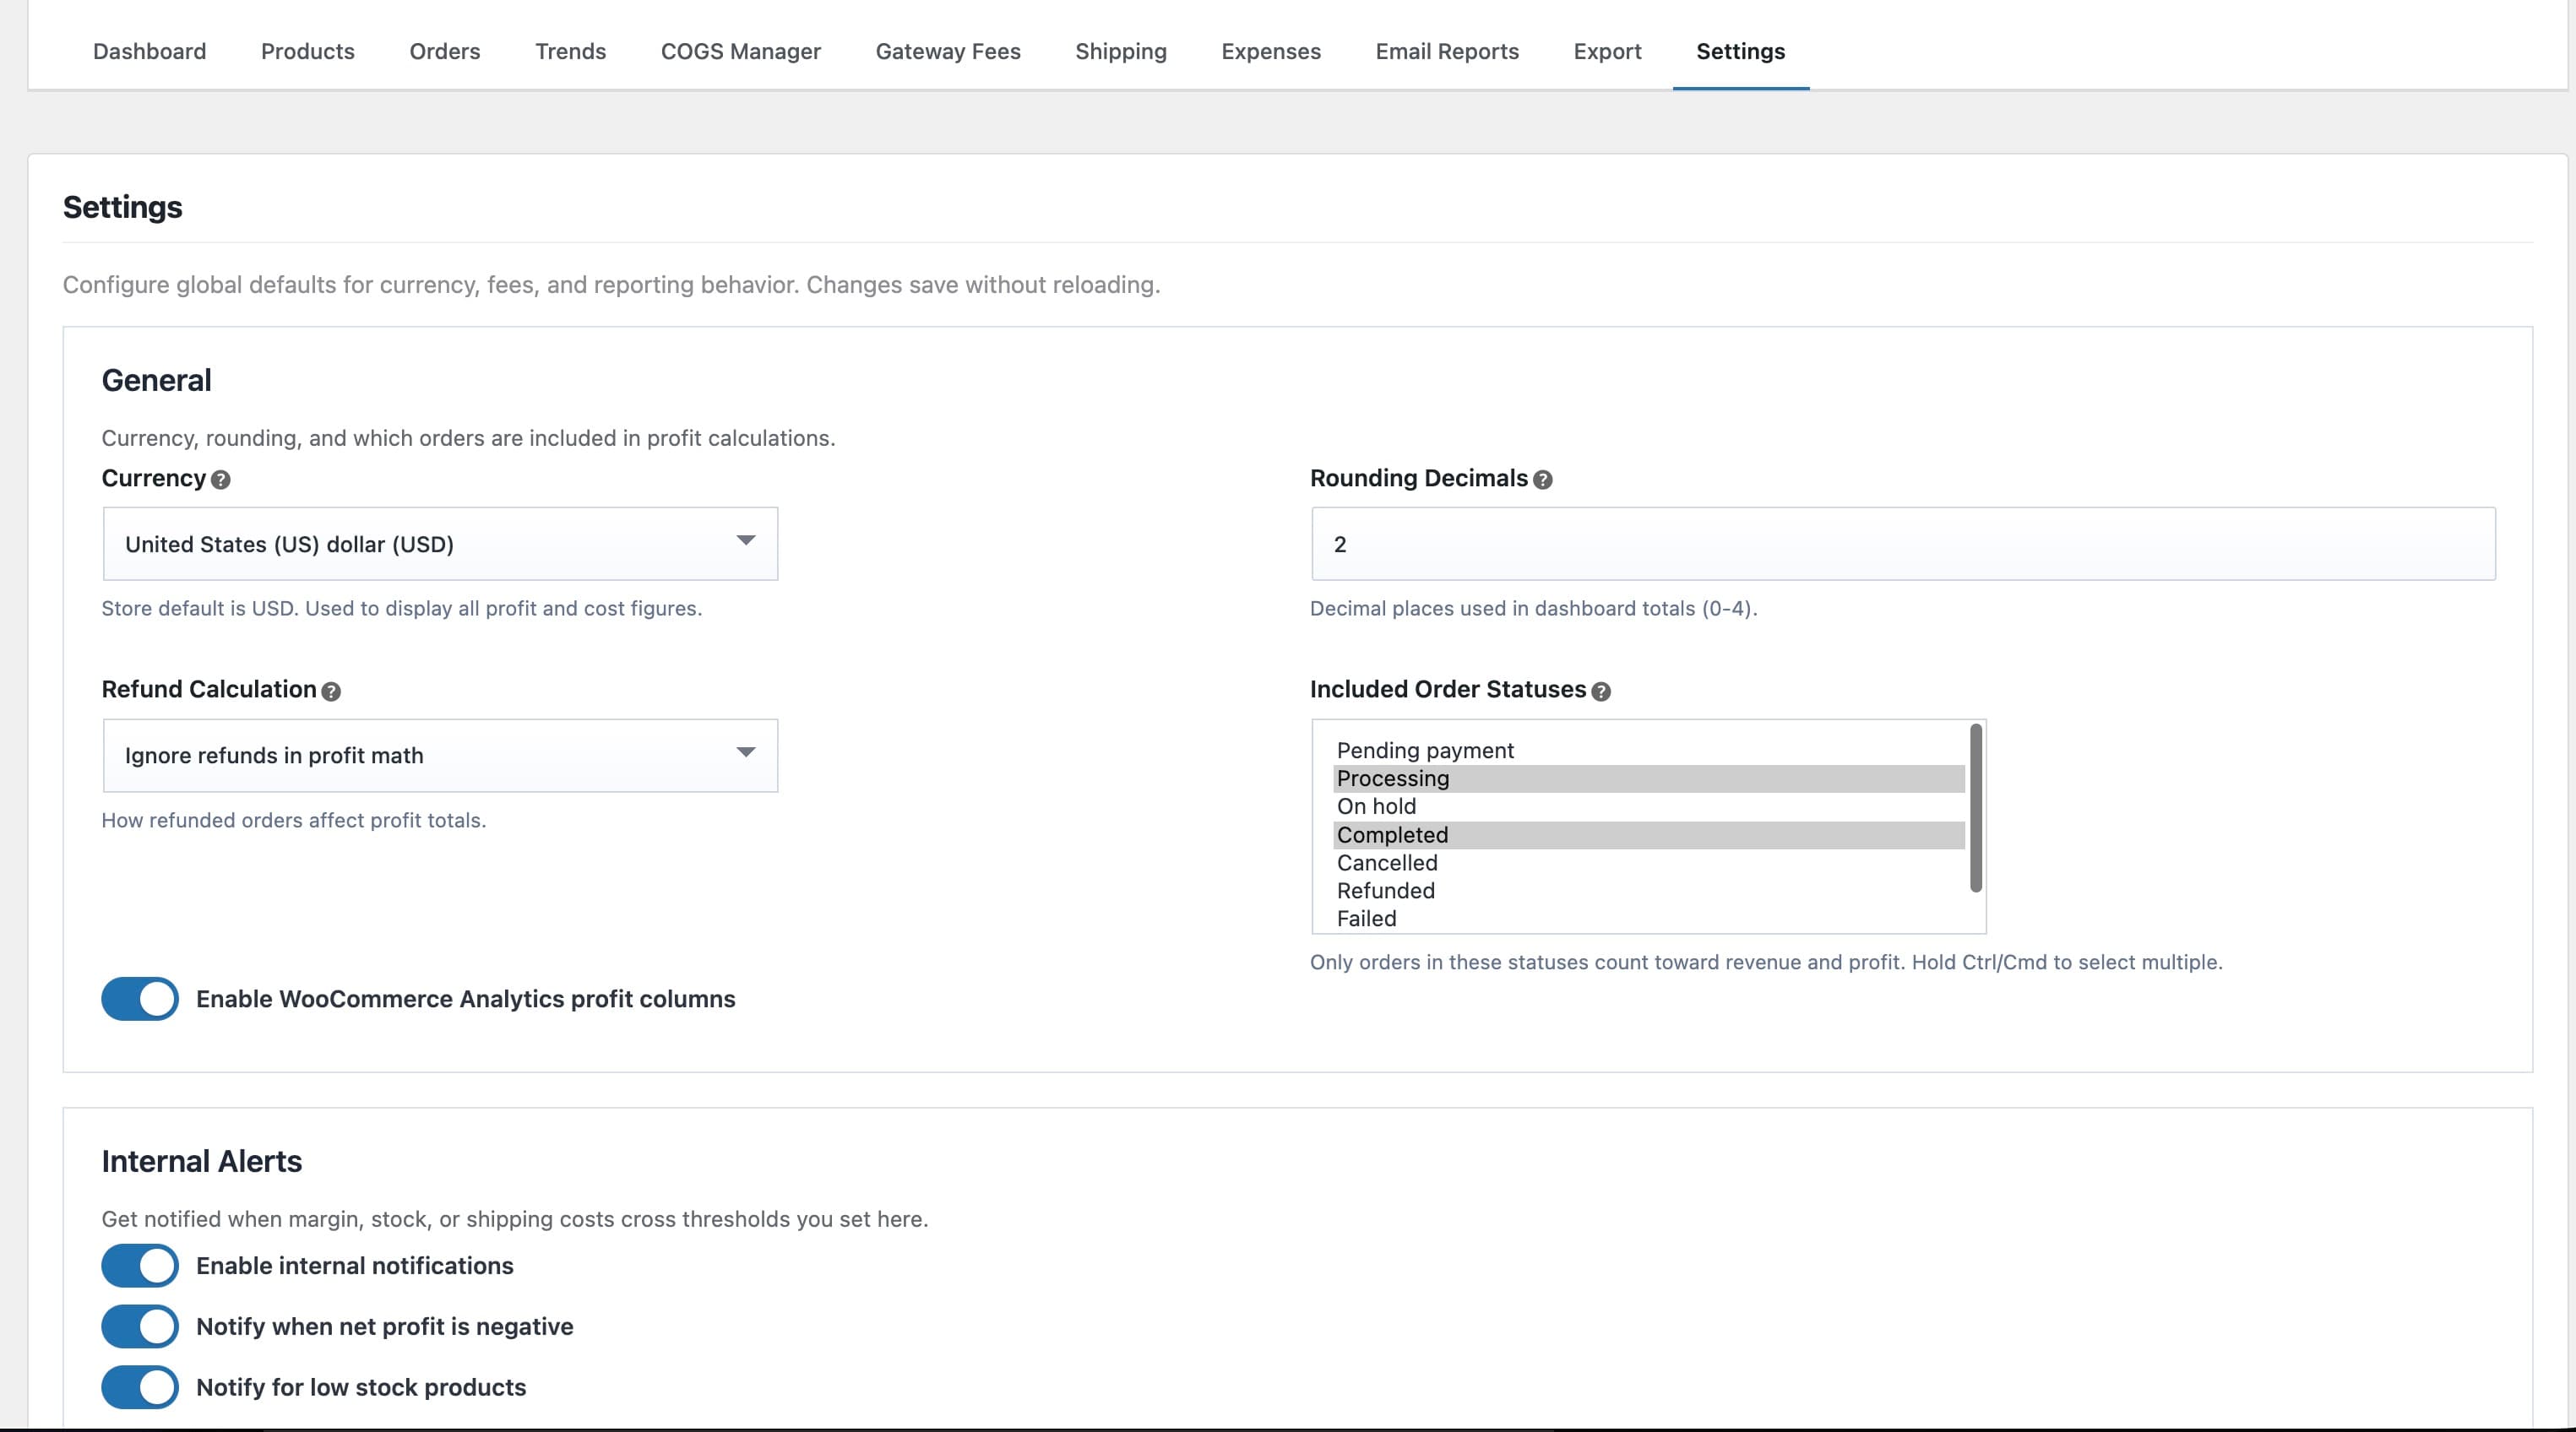This screenshot has width=2576, height=1432.
Task: Open the Orders tab
Action: [x=445, y=51]
